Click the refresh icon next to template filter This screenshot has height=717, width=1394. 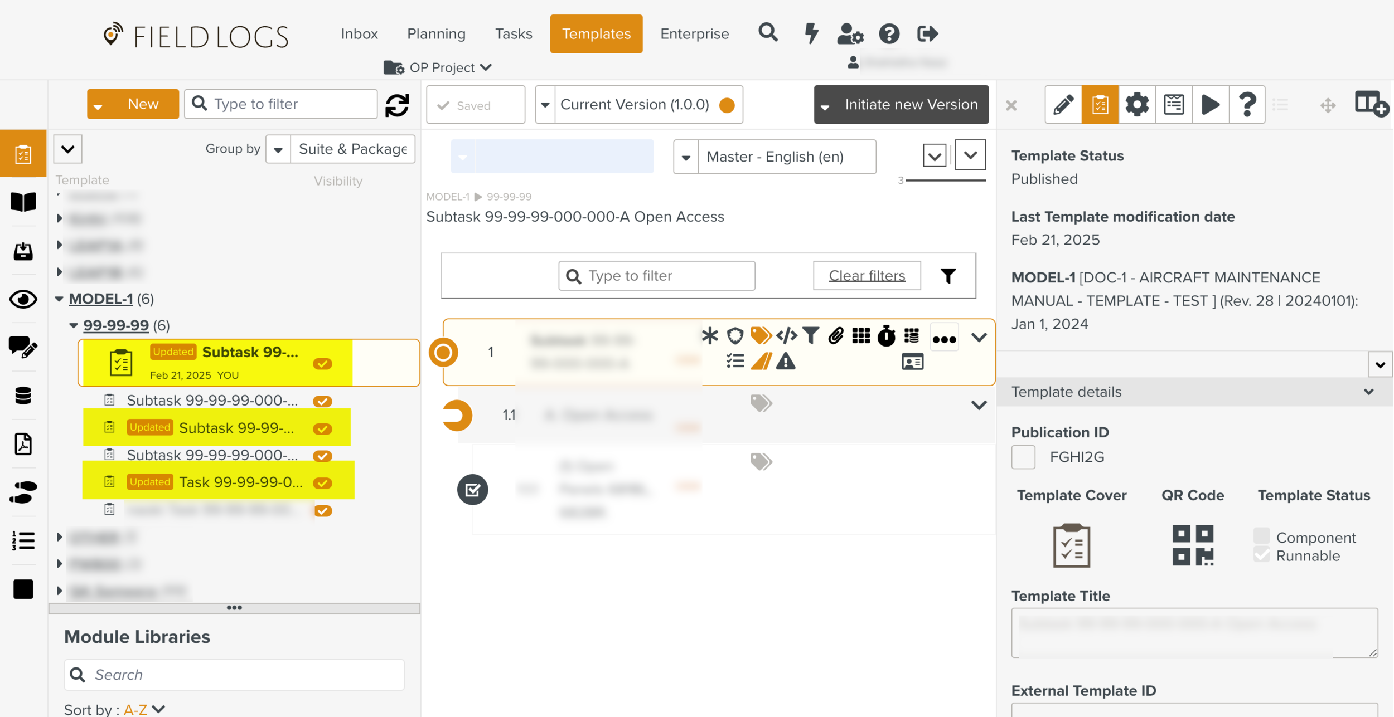[x=397, y=105]
